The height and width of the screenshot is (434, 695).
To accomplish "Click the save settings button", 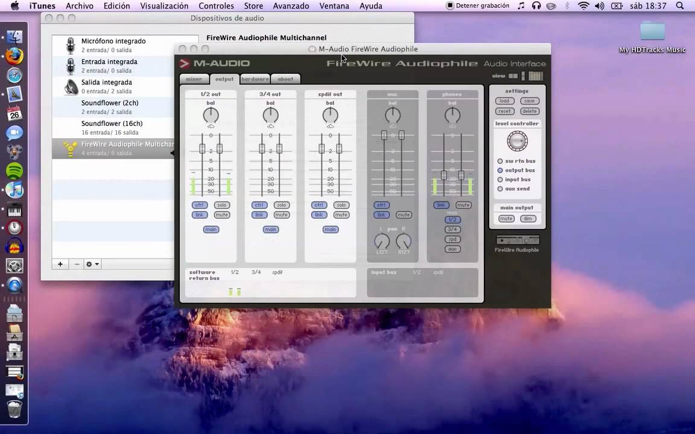I will click(x=529, y=101).
